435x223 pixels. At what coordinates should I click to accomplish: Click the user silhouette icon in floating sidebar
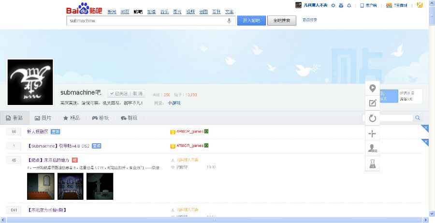pyautogui.click(x=372, y=149)
